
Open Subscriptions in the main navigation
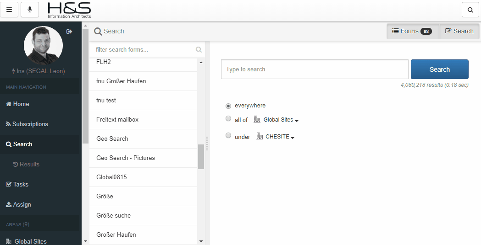point(30,124)
